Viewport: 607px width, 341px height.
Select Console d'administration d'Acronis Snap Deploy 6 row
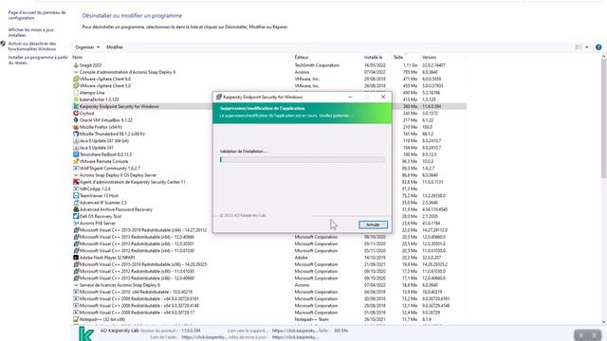269,72
